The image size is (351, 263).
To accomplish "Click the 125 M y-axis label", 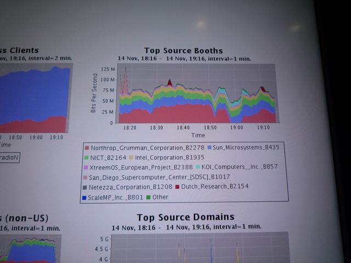I will pyautogui.click(x=108, y=69).
